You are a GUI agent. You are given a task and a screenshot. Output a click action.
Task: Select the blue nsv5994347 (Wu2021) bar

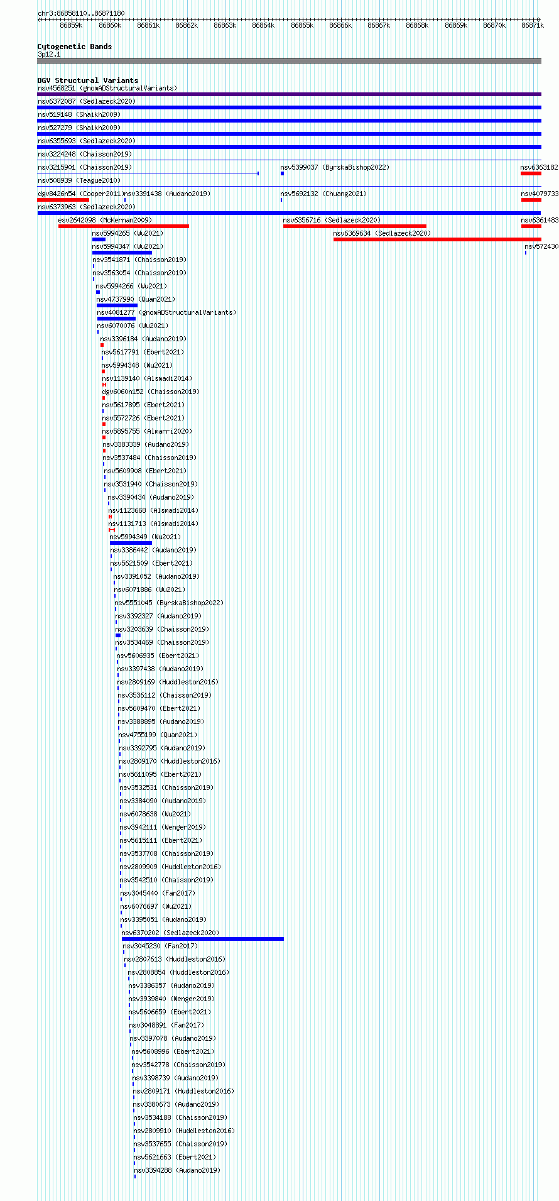(122, 253)
